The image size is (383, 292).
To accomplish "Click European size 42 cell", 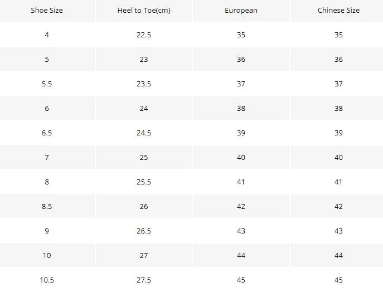I will (241, 207).
